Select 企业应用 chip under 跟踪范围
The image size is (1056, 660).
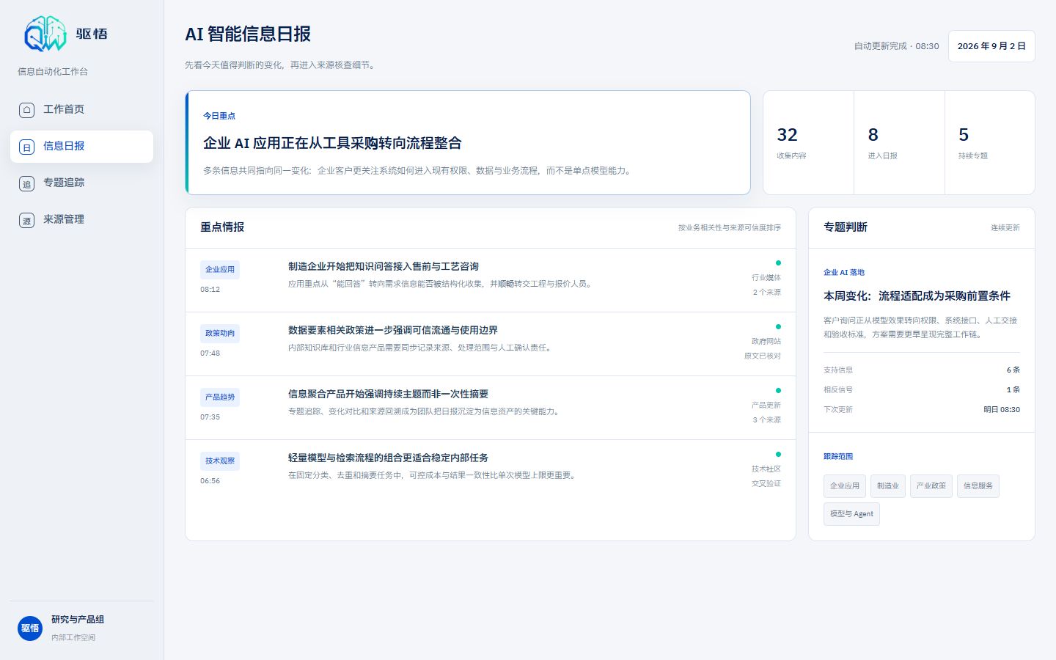coord(845,485)
